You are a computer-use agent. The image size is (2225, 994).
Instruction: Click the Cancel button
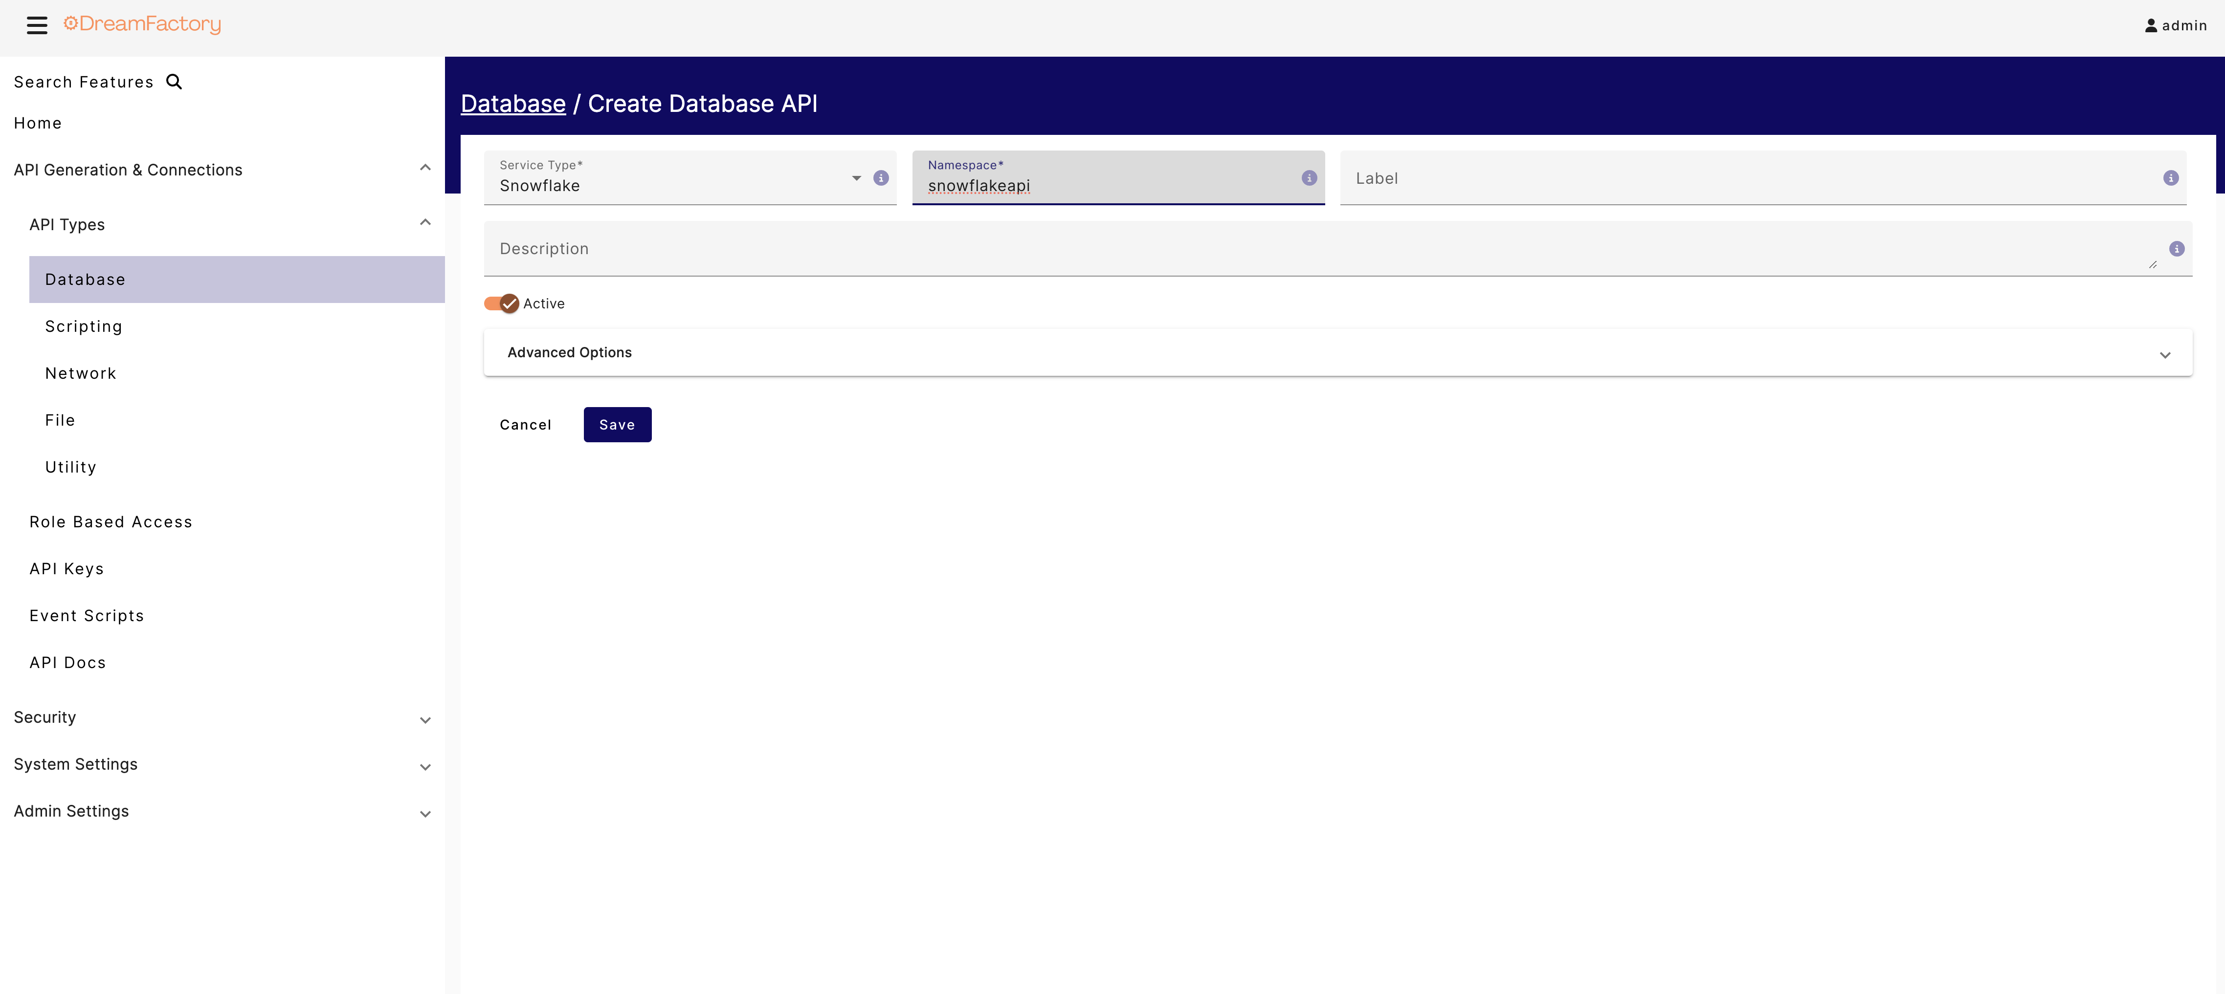(525, 425)
